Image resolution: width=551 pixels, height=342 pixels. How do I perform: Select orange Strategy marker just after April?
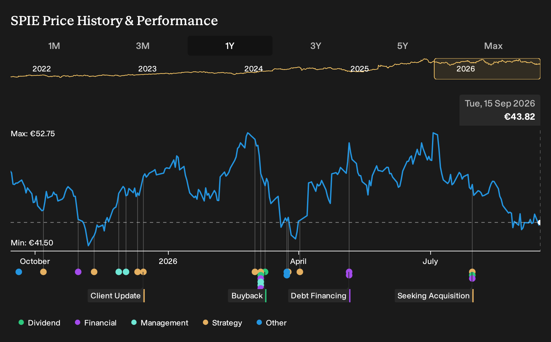tap(300, 272)
